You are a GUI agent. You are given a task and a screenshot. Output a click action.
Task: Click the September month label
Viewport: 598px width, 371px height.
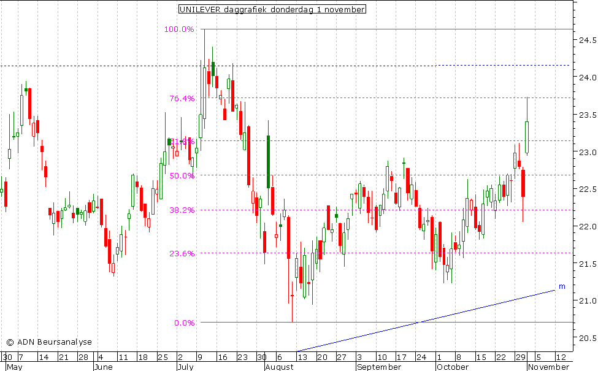pos(379,367)
